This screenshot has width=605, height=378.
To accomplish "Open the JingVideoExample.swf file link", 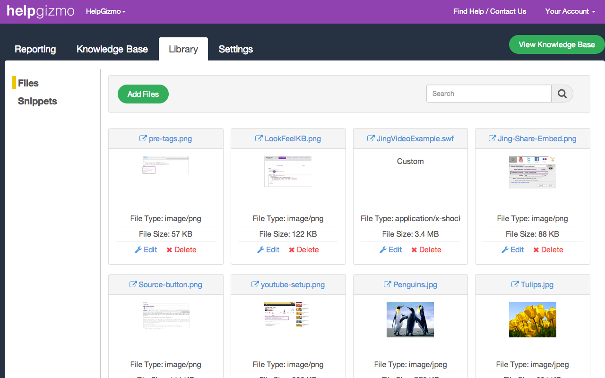I will pos(415,138).
